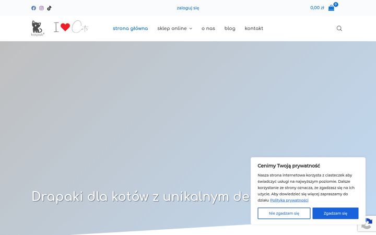Open the Facebook social icon
The width and height of the screenshot is (376, 235).
[33, 8]
